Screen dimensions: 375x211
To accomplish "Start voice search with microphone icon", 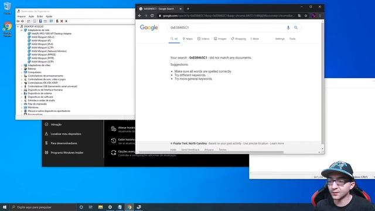I will tap(288, 28).
